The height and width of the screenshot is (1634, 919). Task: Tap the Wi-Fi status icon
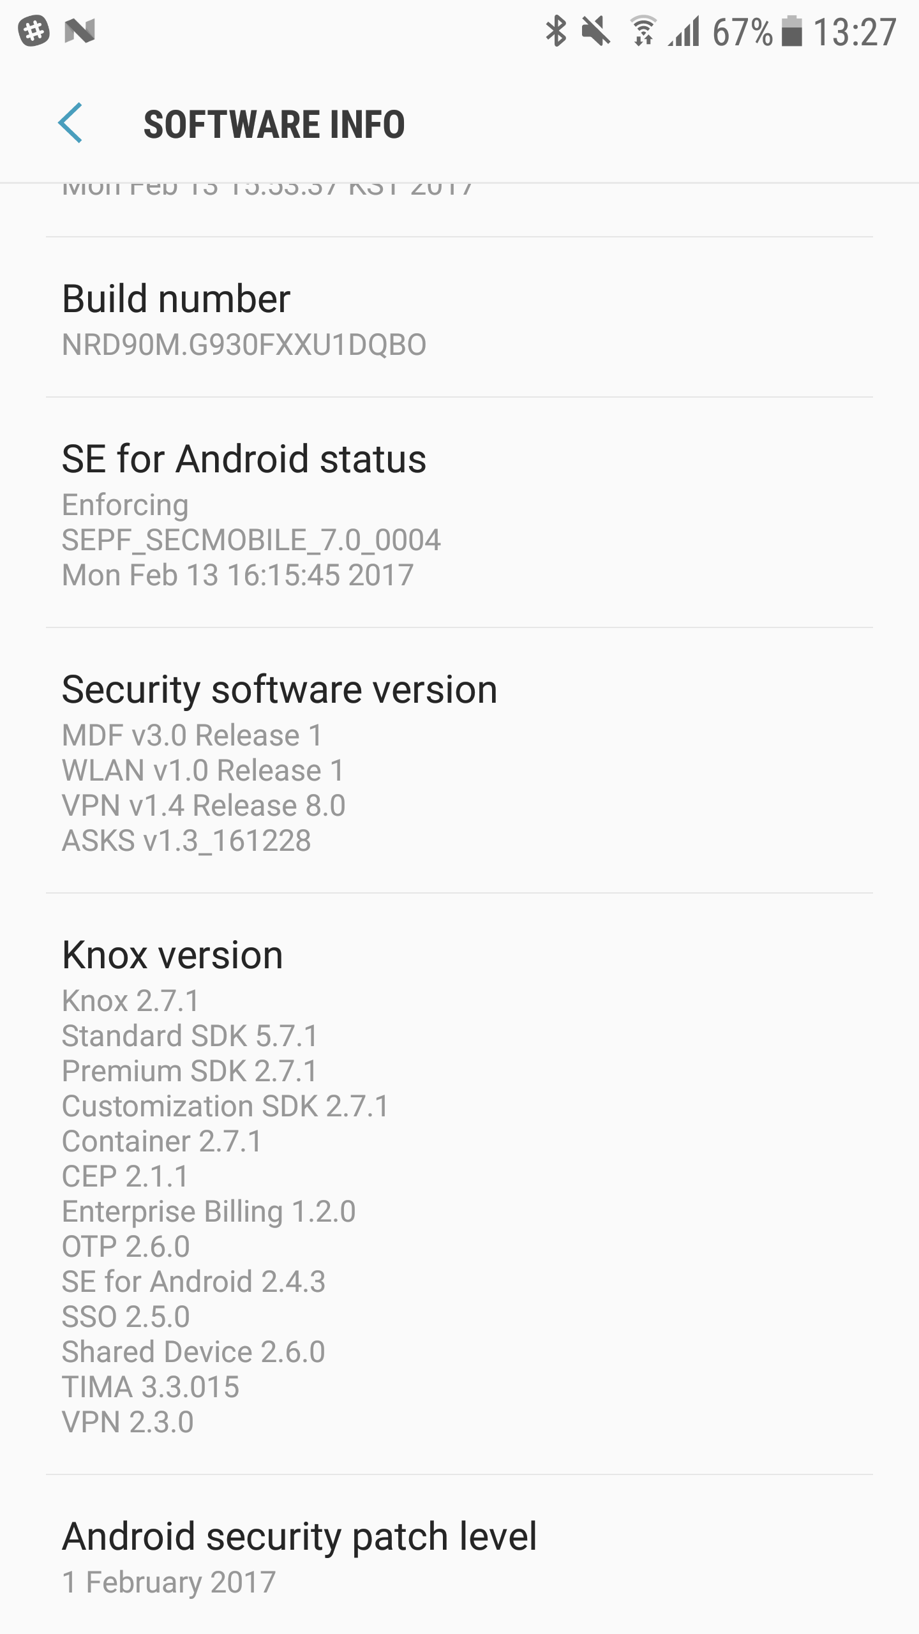(x=643, y=31)
